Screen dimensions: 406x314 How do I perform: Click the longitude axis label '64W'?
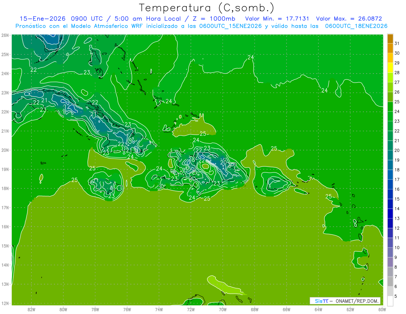click(318, 309)
